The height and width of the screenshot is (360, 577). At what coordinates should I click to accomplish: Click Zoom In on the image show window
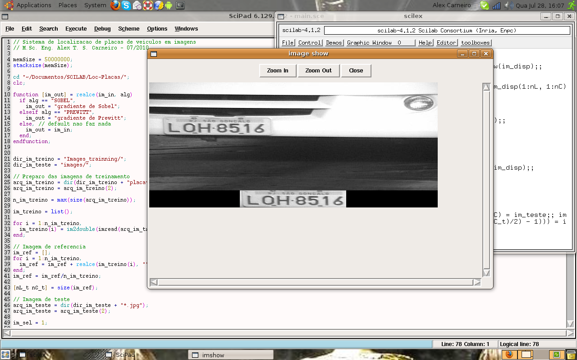[x=277, y=70]
